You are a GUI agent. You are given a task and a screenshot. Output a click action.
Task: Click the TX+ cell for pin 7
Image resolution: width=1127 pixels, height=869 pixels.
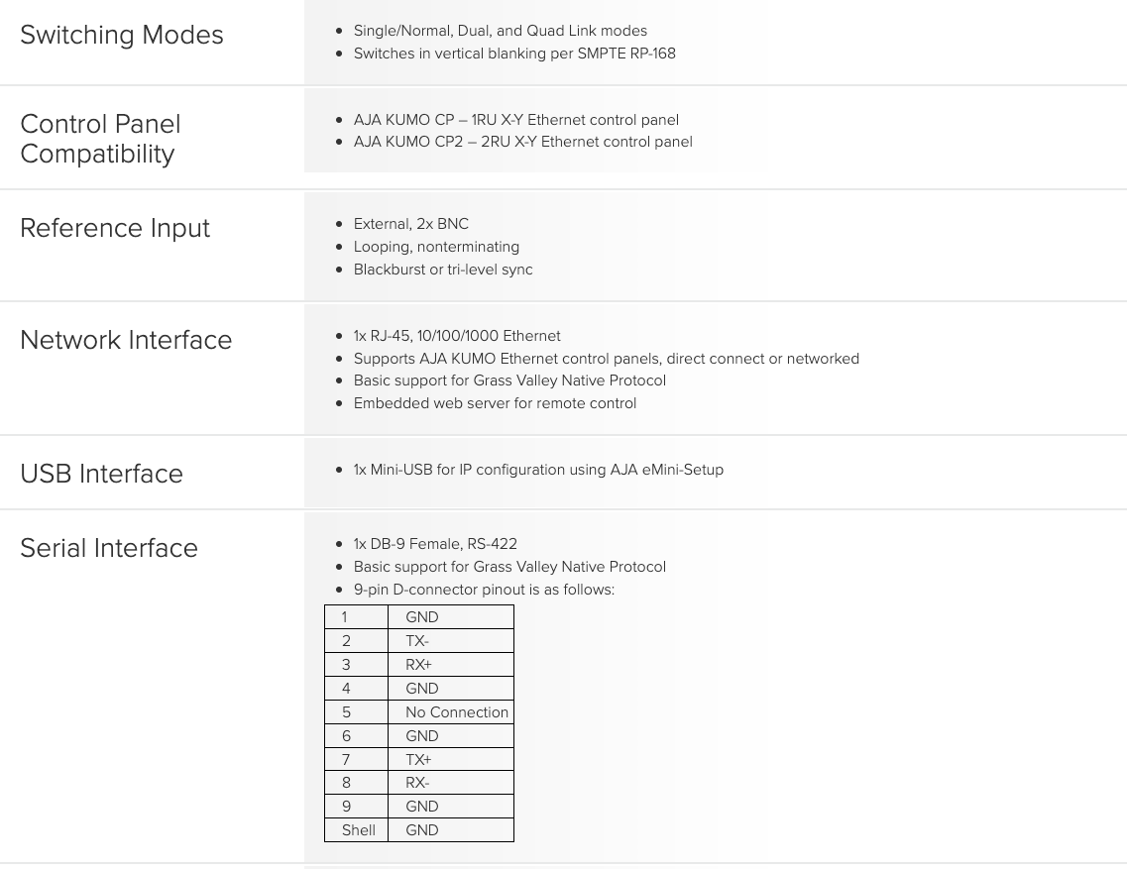[x=451, y=760]
